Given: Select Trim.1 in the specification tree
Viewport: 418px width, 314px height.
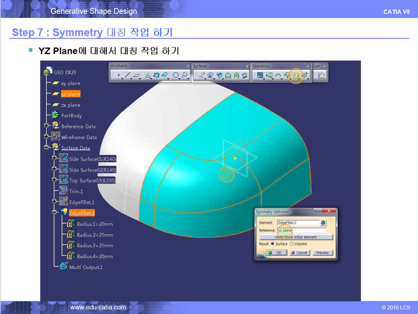Looking at the screenshot, I should [76, 191].
